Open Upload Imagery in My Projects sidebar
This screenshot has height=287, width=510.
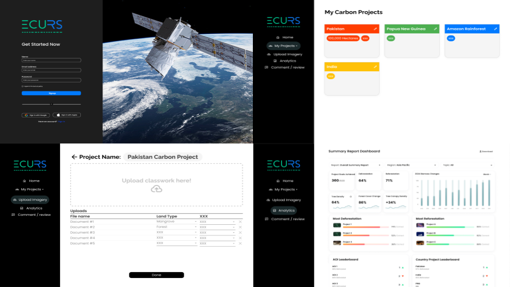(285, 54)
